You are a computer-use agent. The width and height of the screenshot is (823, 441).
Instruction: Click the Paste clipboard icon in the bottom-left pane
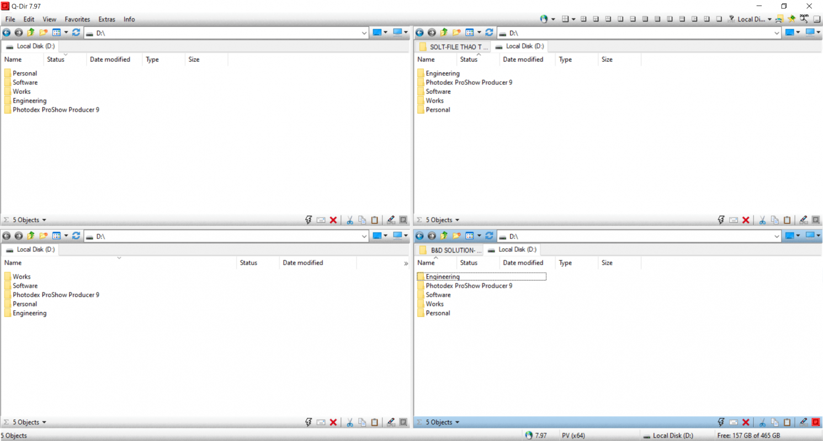click(375, 422)
